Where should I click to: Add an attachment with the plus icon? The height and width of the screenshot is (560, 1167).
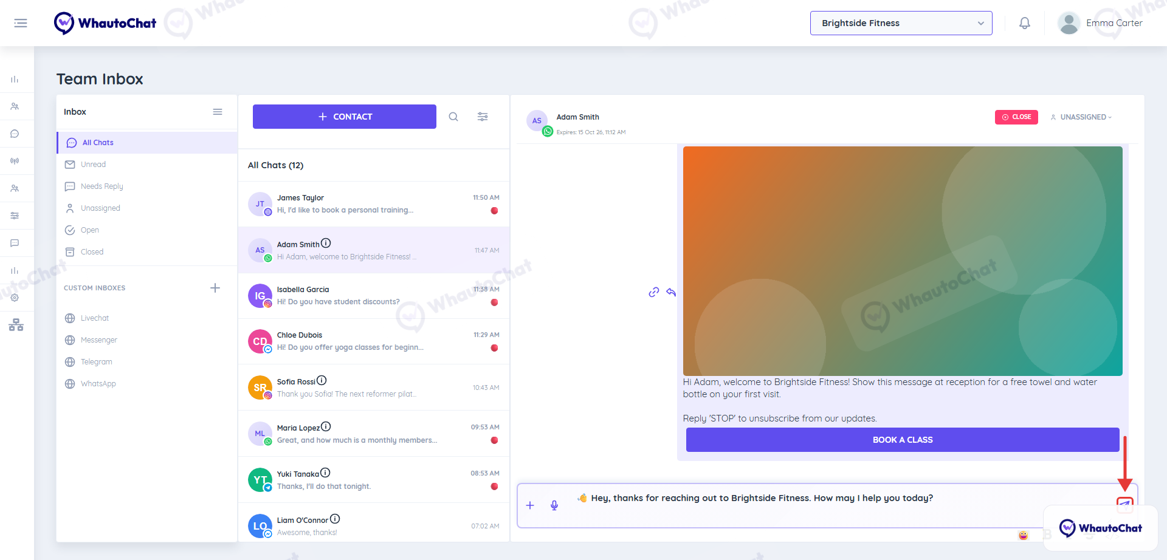tap(530, 505)
